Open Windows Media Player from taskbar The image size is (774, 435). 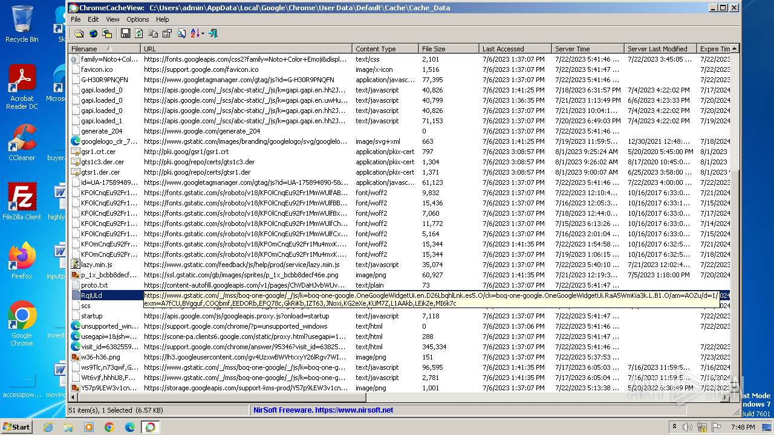tap(89, 427)
